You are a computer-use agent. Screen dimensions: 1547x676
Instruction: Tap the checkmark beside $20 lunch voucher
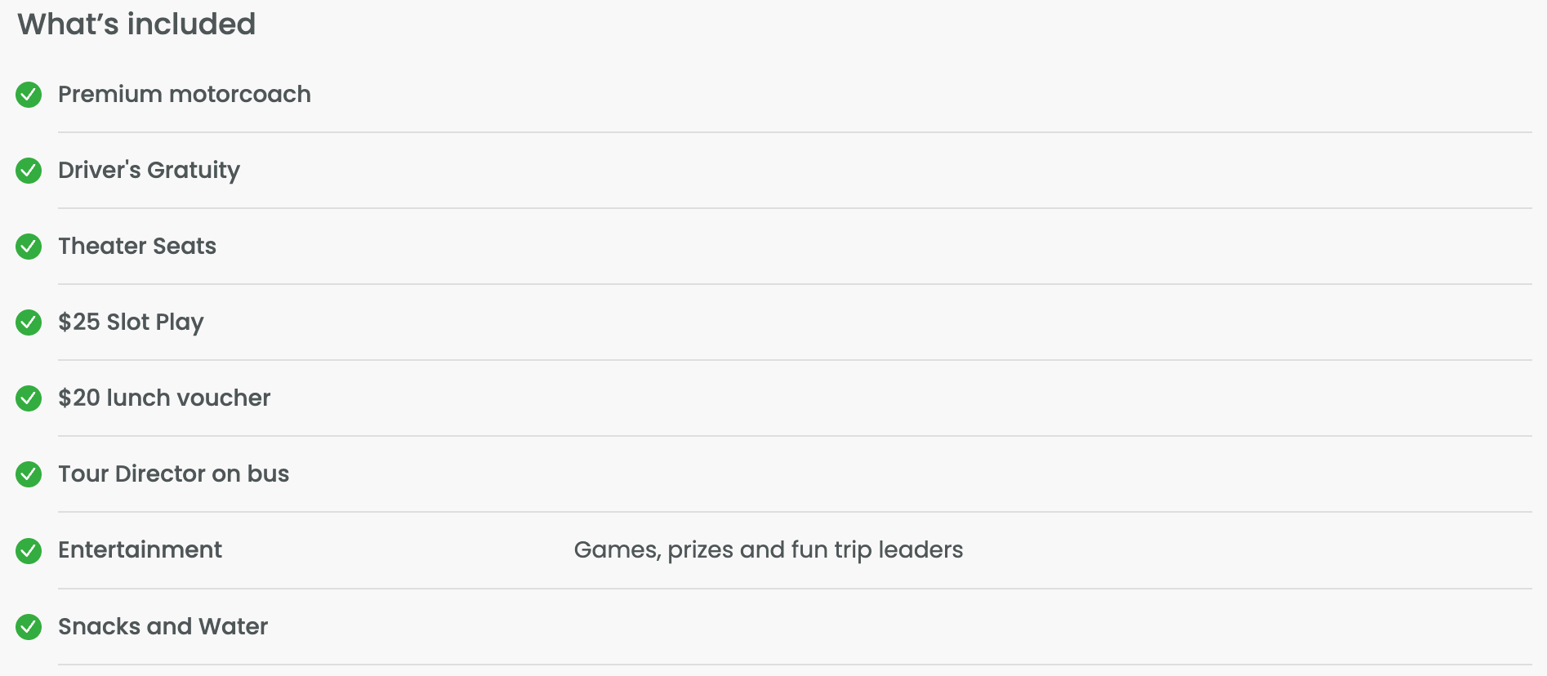(x=29, y=398)
